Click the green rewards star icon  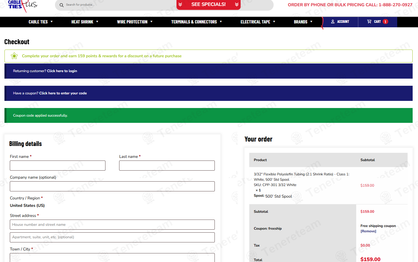tap(14, 56)
